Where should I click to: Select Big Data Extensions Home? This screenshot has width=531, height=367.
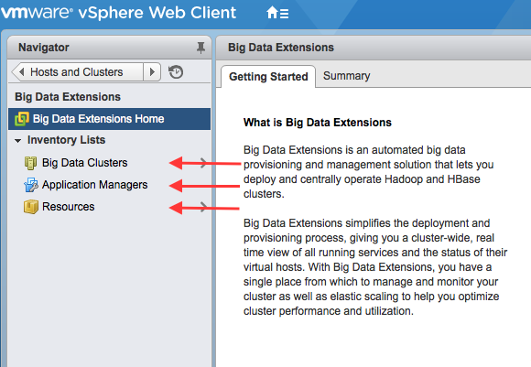click(x=109, y=119)
